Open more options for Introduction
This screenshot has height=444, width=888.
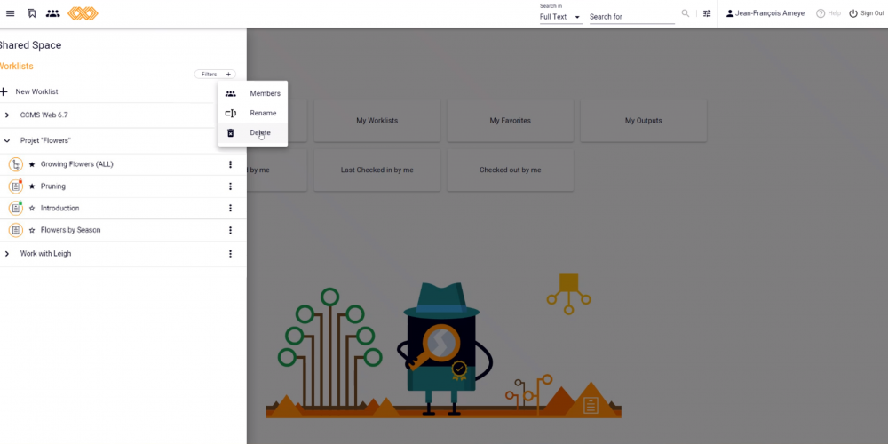pos(231,208)
